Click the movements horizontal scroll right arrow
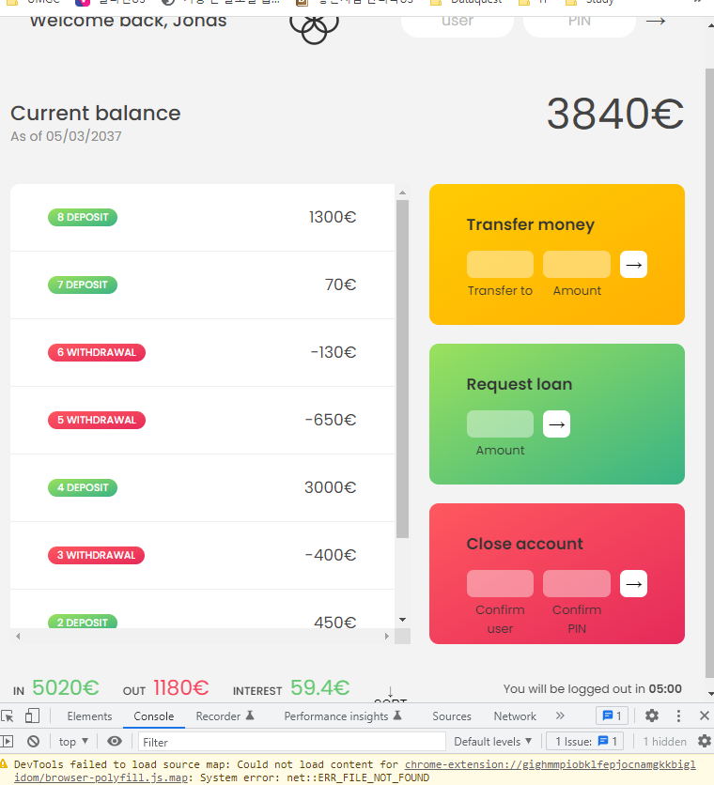This screenshot has height=785, width=714. (387, 636)
